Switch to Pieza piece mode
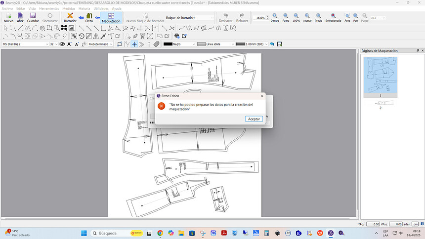 (x=89, y=18)
